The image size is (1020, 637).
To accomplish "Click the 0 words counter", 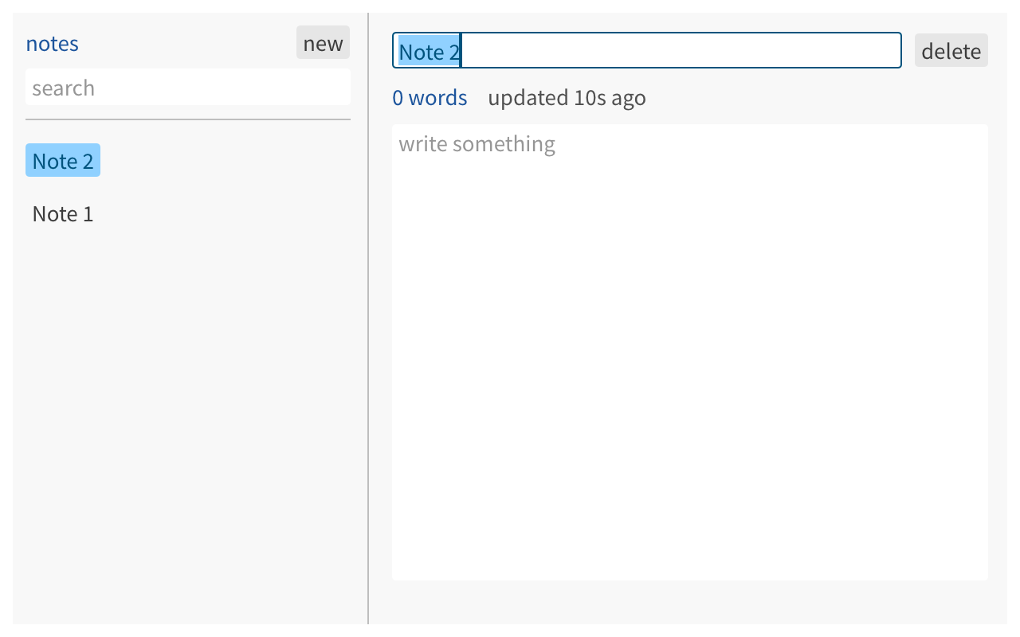I will pos(430,97).
